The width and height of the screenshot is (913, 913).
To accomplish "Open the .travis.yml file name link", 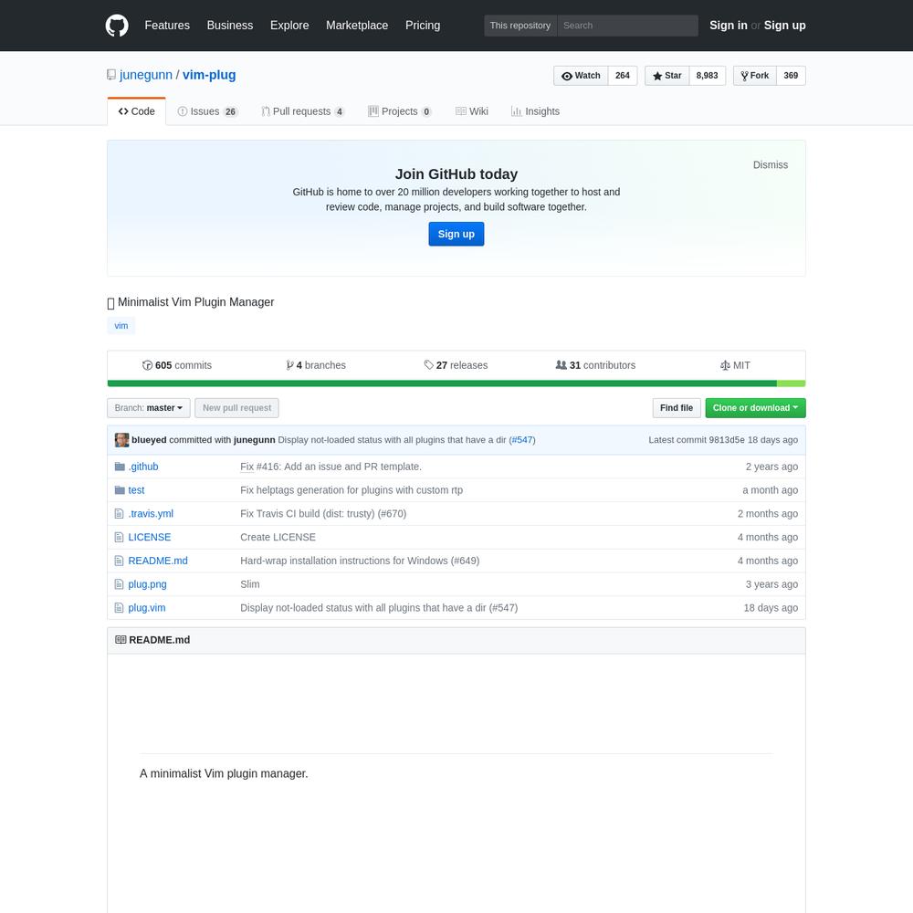I will [x=151, y=513].
